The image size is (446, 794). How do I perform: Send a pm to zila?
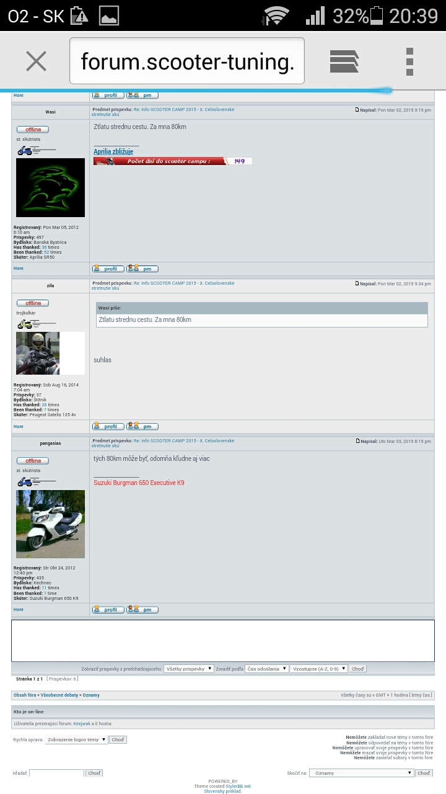click(142, 426)
